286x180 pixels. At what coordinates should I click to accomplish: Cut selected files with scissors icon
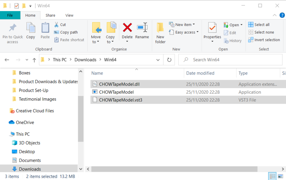(60, 25)
